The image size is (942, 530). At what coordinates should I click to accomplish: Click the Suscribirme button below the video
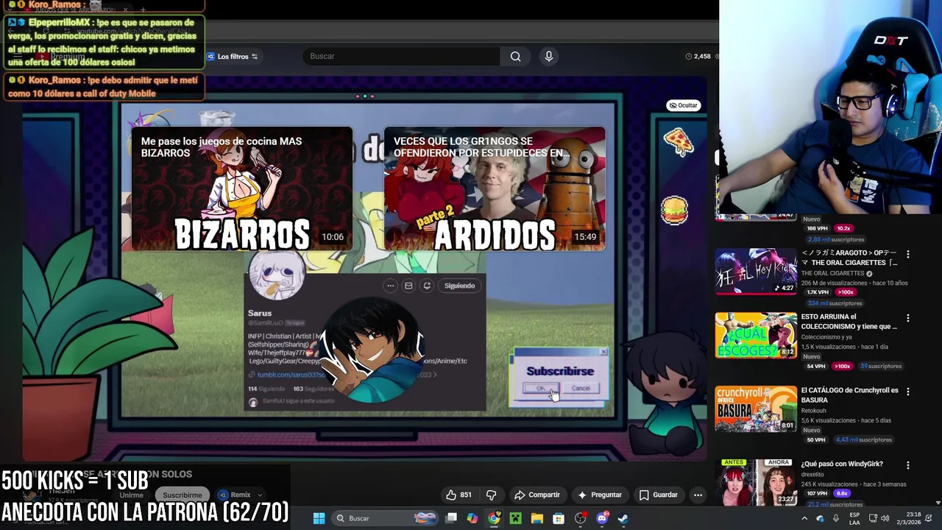coord(183,495)
